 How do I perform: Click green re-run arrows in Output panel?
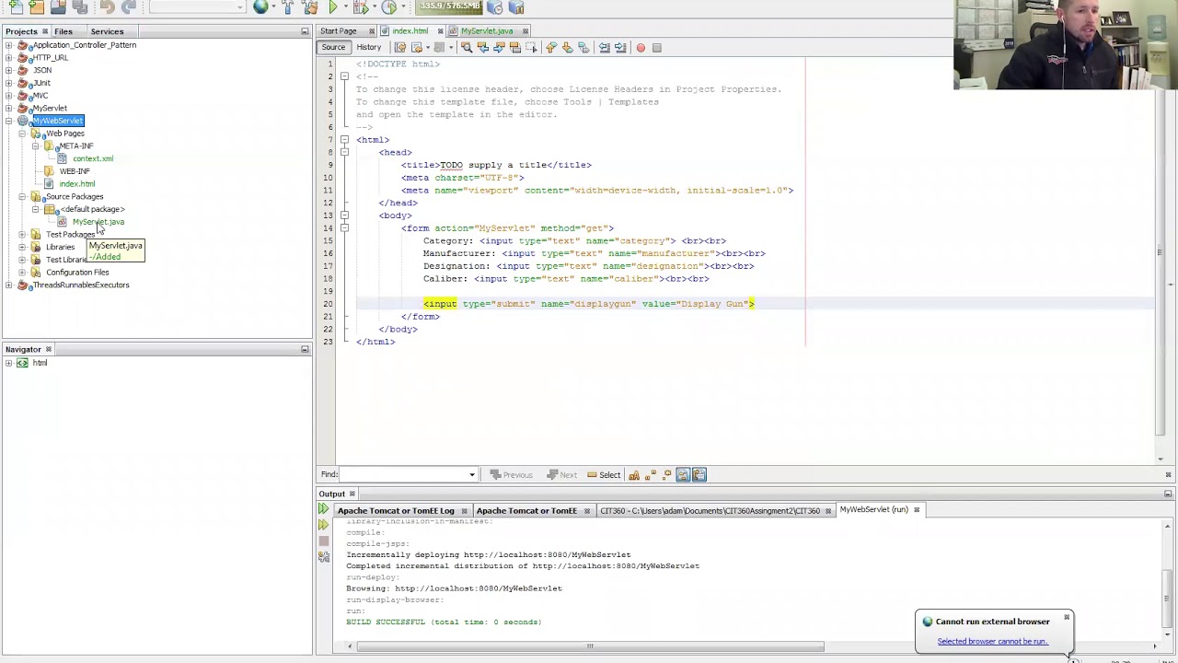323,509
